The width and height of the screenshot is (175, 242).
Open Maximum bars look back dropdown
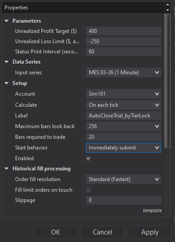[x=123, y=126]
